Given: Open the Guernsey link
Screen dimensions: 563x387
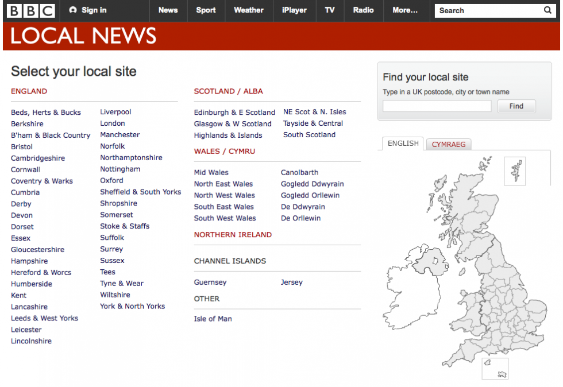Looking at the screenshot, I should (x=210, y=282).
